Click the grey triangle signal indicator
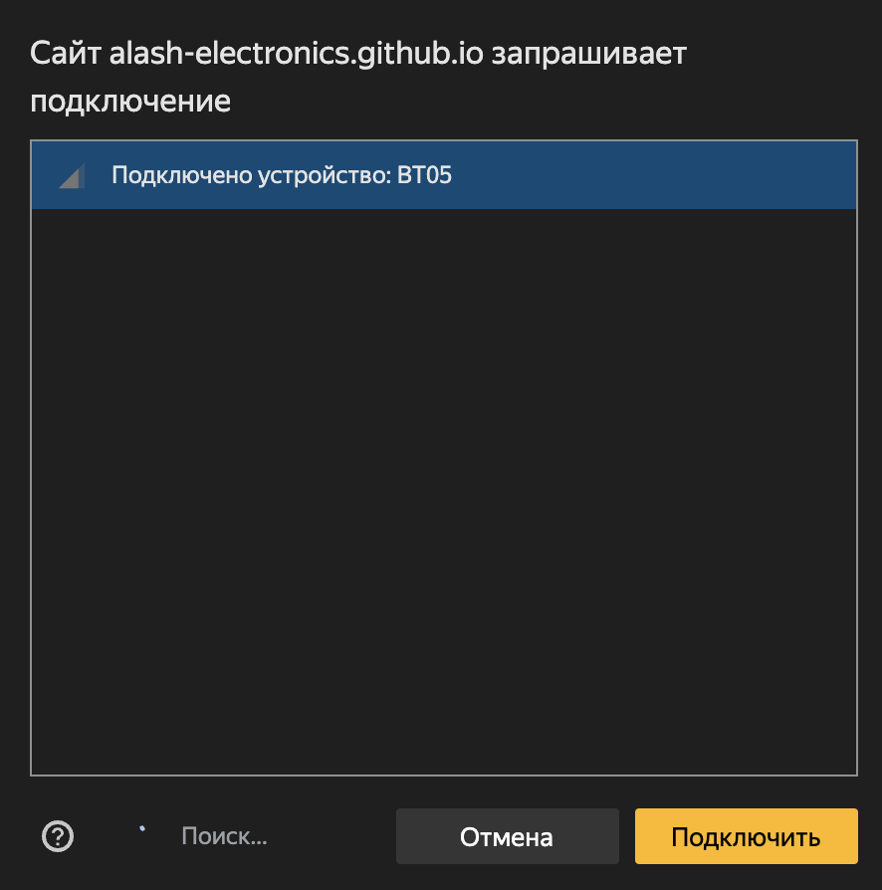This screenshot has width=882, height=890. [71, 176]
